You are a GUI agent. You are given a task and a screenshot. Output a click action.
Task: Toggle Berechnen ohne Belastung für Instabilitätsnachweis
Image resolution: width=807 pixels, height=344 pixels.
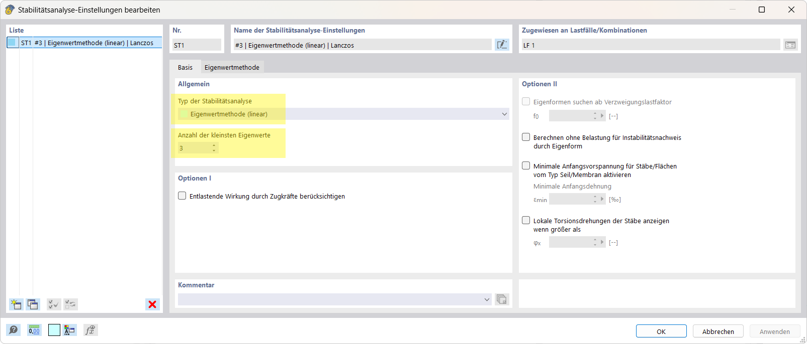pyautogui.click(x=526, y=137)
